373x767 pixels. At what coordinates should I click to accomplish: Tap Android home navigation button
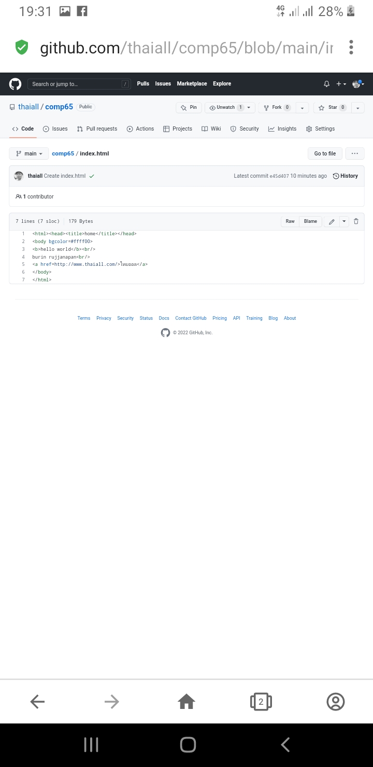[188, 745]
